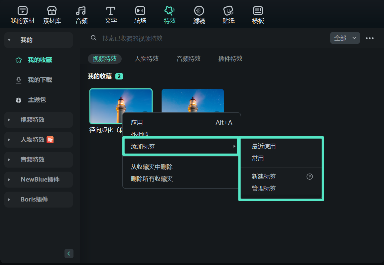Click the help icon next to 新建标签
The height and width of the screenshot is (265, 384).
(310, 177)
